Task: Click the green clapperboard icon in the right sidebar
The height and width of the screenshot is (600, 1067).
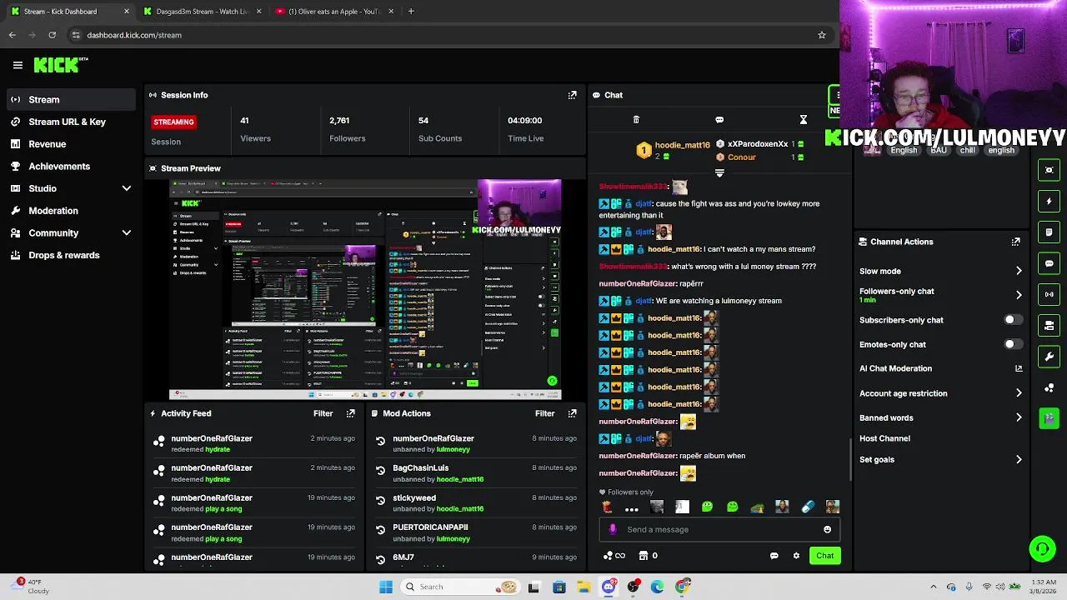Action: pos(1049,418)
